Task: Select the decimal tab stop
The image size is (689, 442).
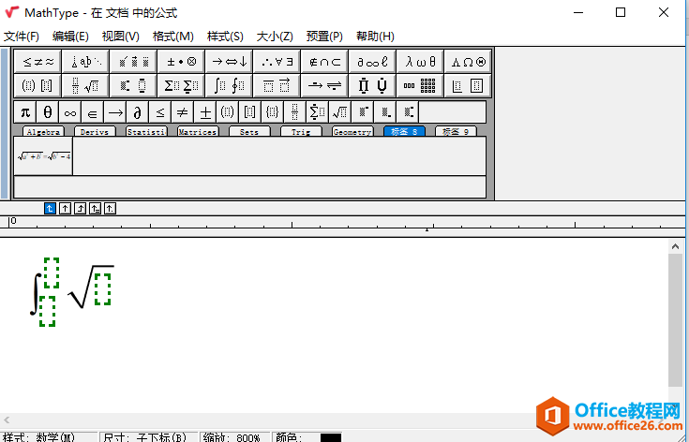Action: 110,208
